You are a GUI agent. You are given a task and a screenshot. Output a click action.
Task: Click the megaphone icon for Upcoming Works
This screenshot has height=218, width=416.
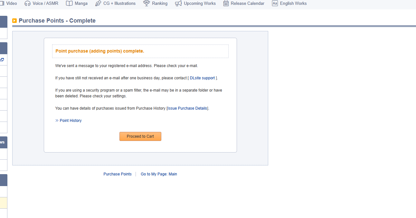[178, 4]
